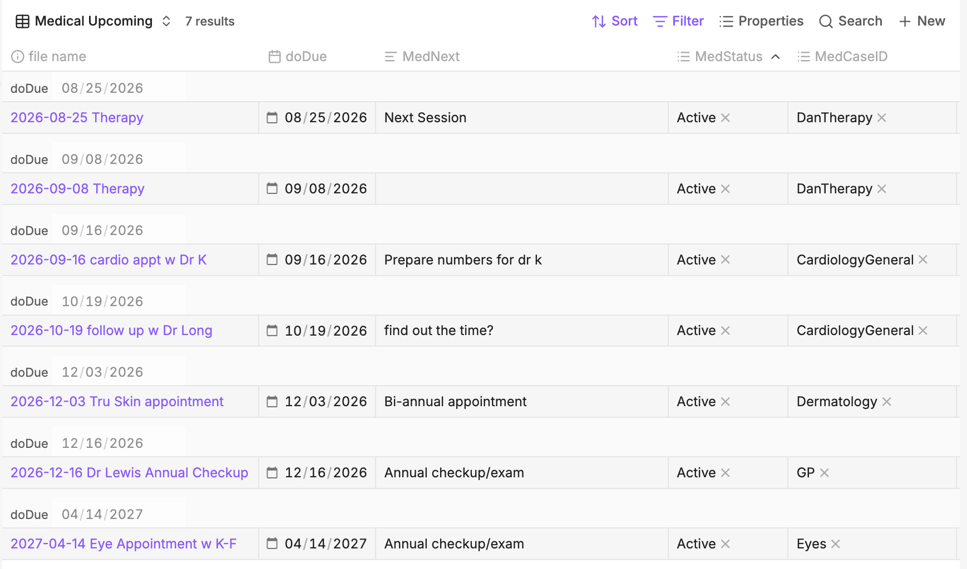This screenshot has height=569, width=967.
Task: Open date picker icon for 12/16/2026 row
Action: [x=272, y=472]
